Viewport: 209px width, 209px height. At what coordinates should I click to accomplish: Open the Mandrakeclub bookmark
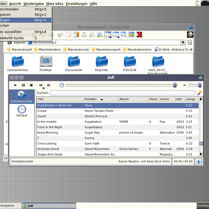[76, 50]
